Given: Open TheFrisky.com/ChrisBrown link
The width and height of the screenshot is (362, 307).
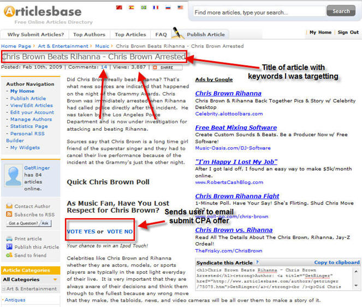Looking at the screenshot, I should coord(229,251).
